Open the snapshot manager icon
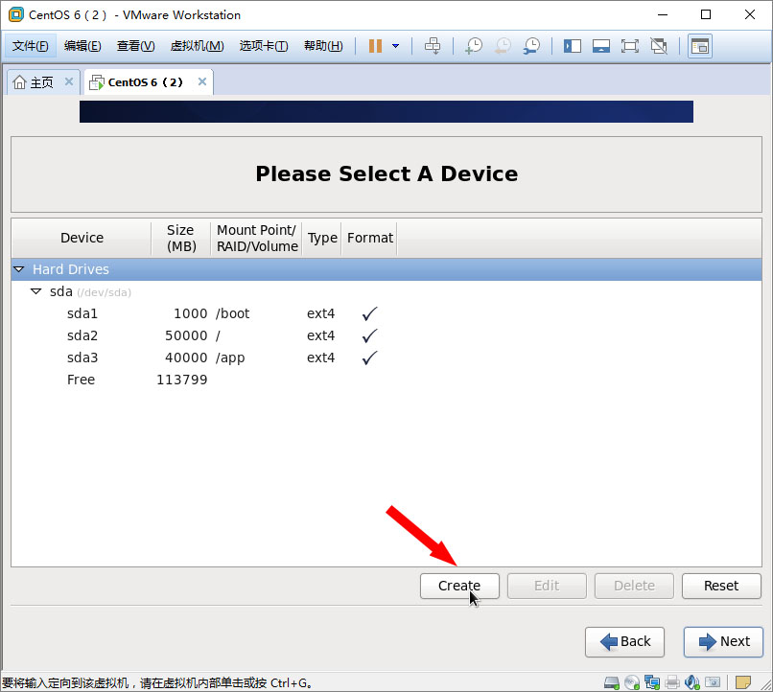Screen dimensions: 773x692 pyautogui.click(x=530, y=46)
